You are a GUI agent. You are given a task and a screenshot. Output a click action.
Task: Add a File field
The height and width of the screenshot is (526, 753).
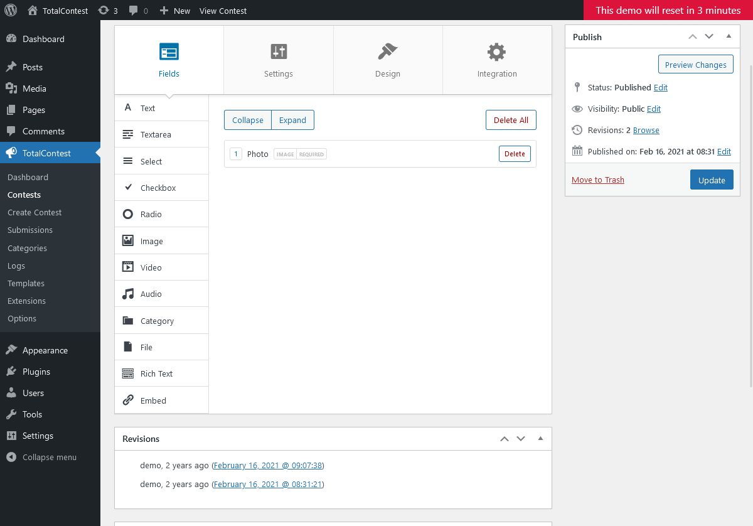coord(161,347)
